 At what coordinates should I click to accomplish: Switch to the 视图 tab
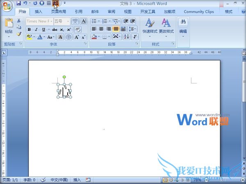[x=128, y=11]
